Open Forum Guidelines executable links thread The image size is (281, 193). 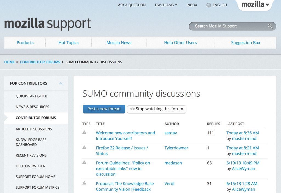(x=123, y=169)
